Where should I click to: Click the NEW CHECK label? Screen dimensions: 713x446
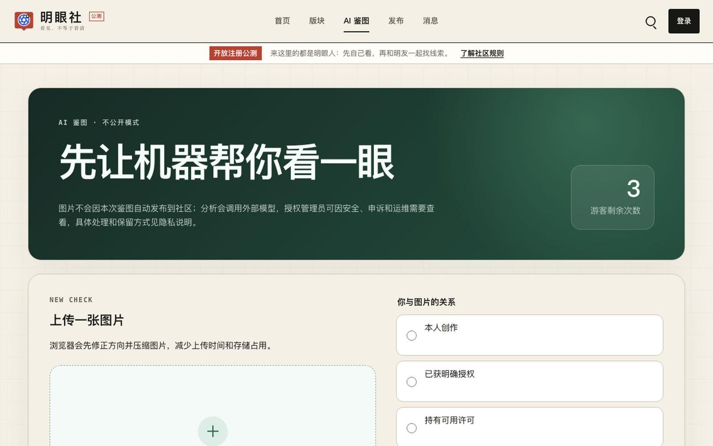point(71,300)
